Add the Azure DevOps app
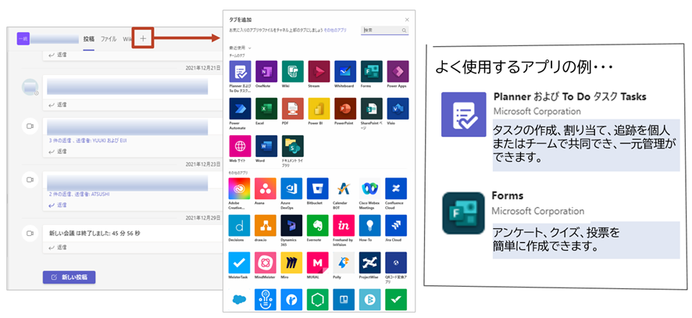This screenshot has width=692, height=318. click(x=291, y=188)
